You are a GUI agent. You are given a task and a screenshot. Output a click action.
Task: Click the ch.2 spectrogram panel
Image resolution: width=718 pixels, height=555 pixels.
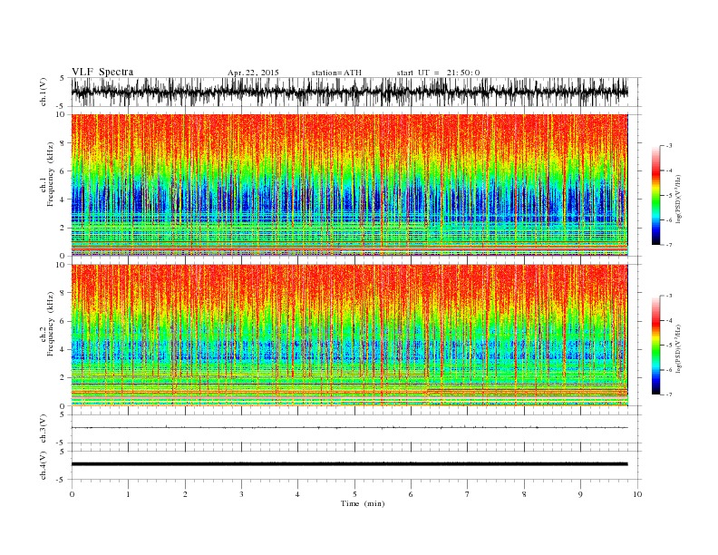349,335
